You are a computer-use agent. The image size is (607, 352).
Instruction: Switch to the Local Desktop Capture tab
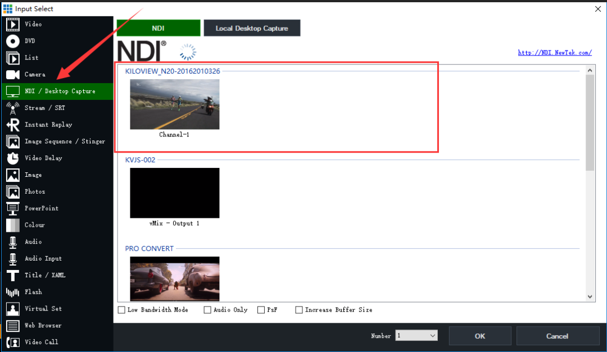pos(252,28)
